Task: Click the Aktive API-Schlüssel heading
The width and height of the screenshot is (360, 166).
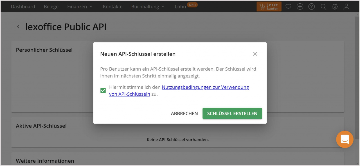Action: tap(41, 126)
